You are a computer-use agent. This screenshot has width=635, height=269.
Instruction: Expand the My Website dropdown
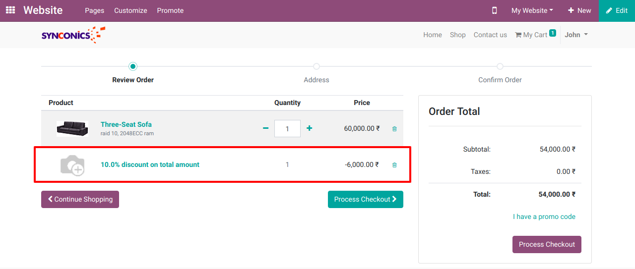point(532,10)
